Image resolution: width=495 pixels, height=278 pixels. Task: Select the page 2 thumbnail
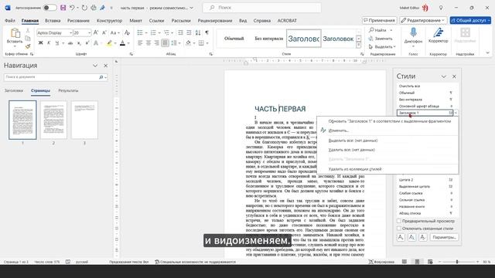click(53, 120)
